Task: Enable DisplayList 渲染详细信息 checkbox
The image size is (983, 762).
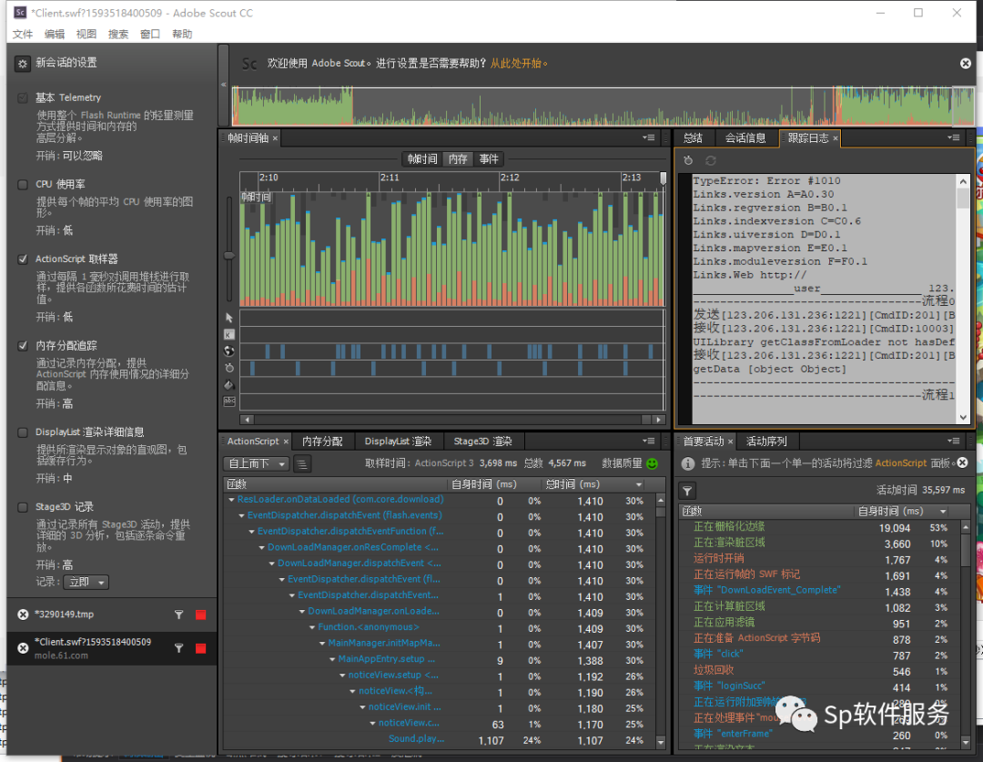Action: (23, 432)
